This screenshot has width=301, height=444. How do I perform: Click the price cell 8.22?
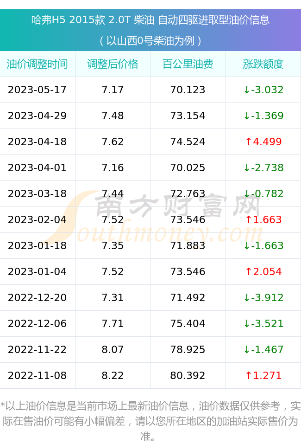pyautogui.click(x=113, y=375)
